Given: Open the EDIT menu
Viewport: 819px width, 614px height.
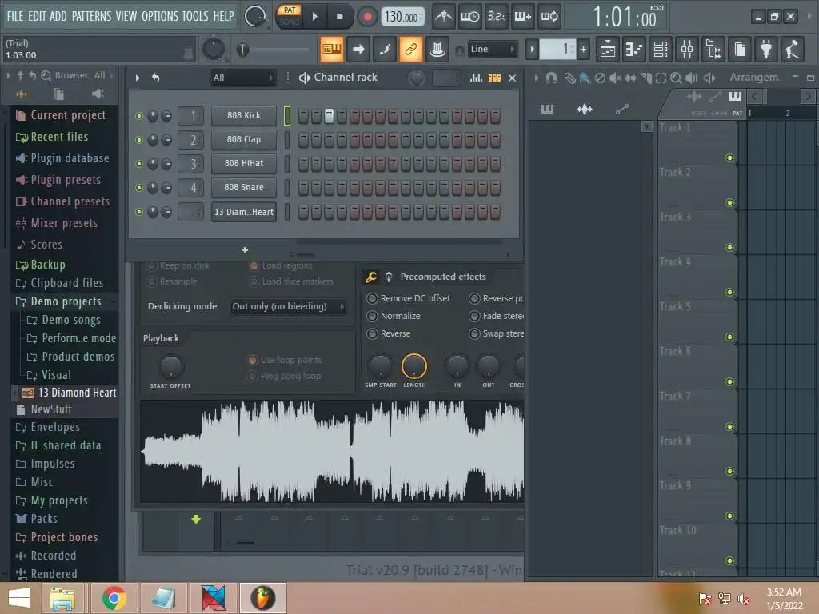Looking at the screenshot, I should tap(37, 16).
